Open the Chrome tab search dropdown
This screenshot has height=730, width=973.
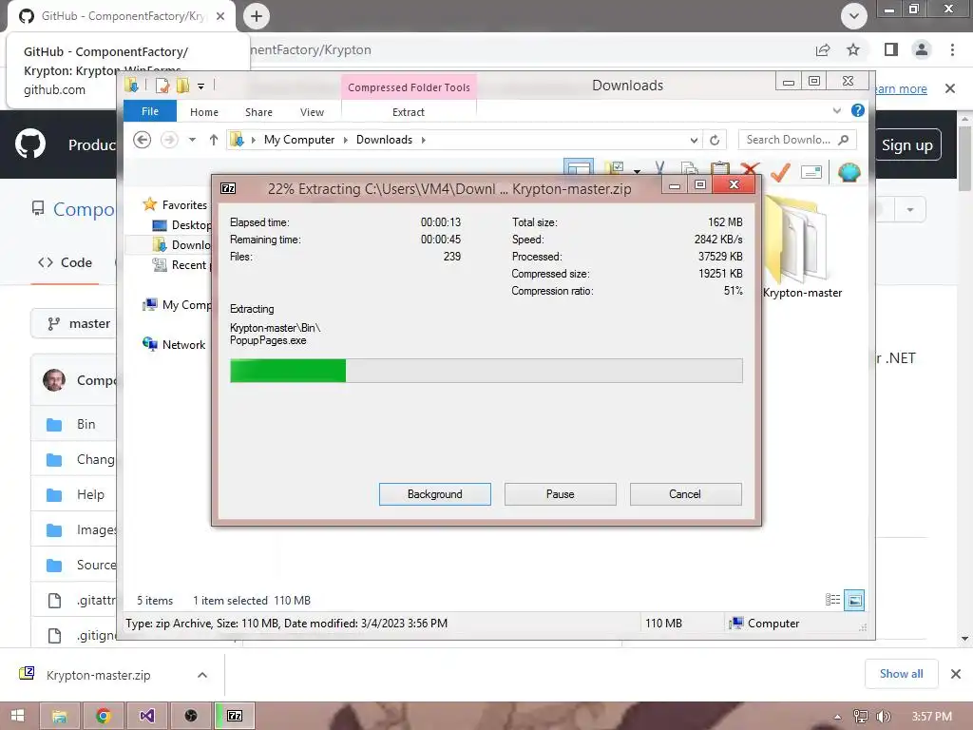tap(854, 16)
